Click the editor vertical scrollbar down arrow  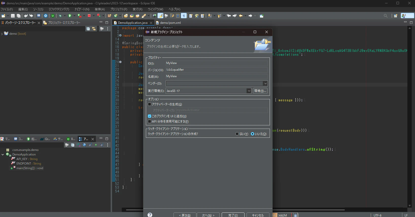tap(410, 206)
